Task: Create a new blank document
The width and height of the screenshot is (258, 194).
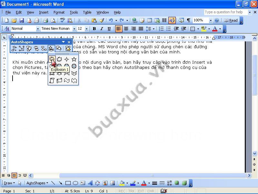Action: pyautogui.click(x=7, y=20)
